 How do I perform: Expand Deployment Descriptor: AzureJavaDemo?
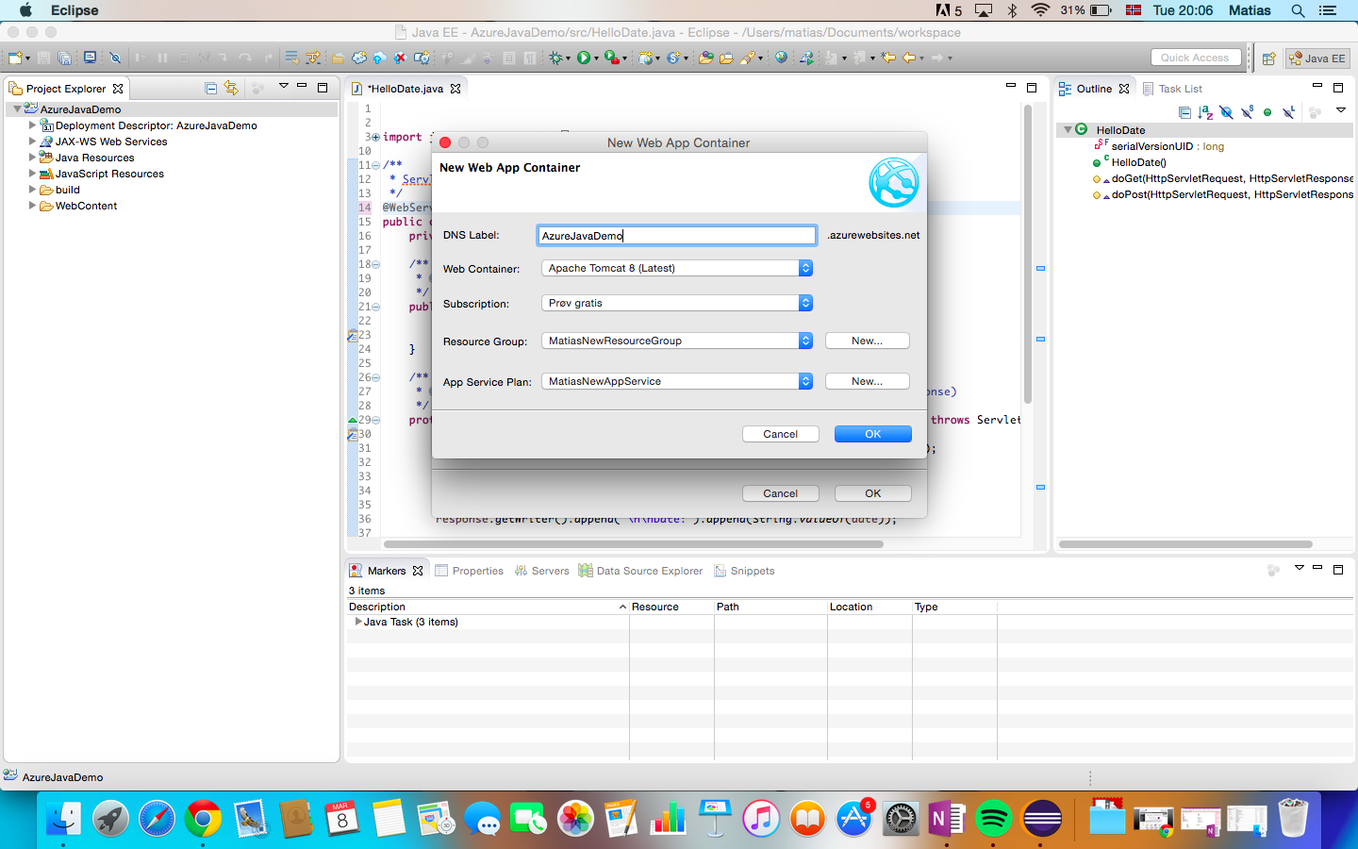pos(32,125)
